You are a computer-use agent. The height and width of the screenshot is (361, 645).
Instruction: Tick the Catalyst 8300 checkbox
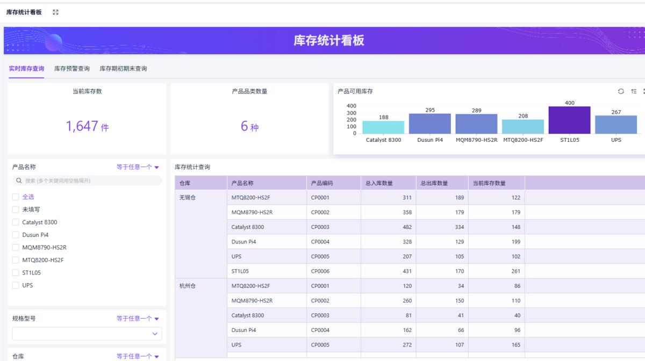click(x=16, y=222)
